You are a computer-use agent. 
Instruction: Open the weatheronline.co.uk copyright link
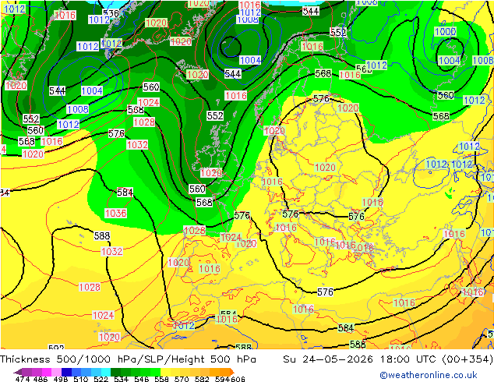(428, 375)
